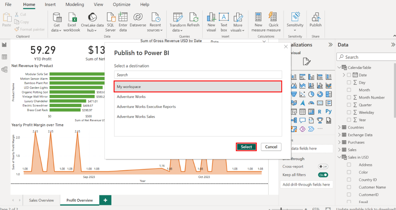Check the Customer Name field checkbox
This screenshot has width=396, height=210.
[x=349, y=187]
